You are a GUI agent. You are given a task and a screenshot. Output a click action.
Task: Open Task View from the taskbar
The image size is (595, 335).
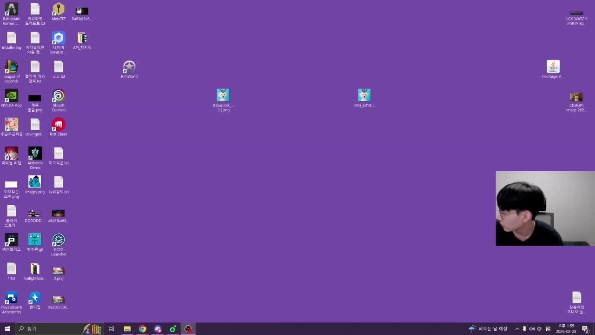(112, 329)
